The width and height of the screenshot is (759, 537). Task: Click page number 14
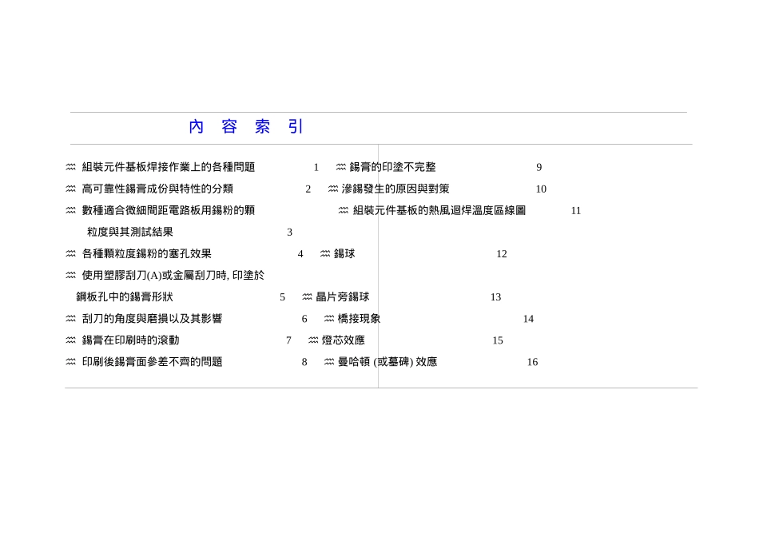coord(528,319)
